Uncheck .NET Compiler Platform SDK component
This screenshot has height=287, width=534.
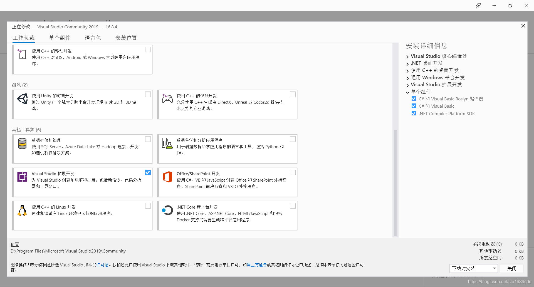point(414,113)
